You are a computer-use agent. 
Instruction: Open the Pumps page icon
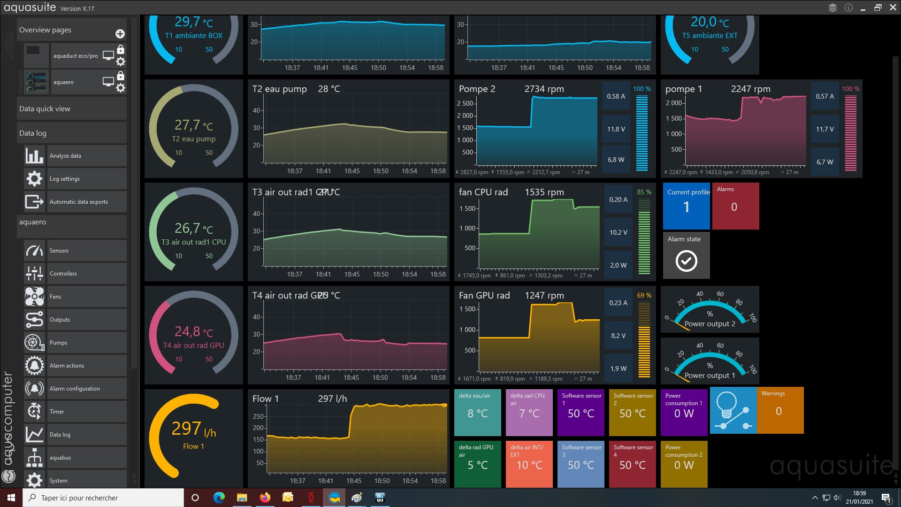click(x=34, y=343)
